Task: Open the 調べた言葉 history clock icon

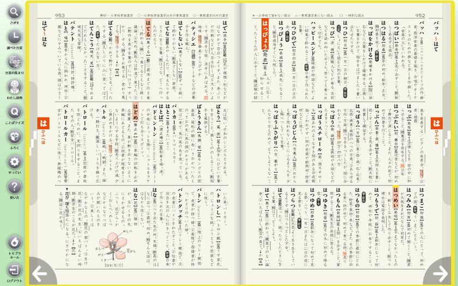Action: [14, 37]
